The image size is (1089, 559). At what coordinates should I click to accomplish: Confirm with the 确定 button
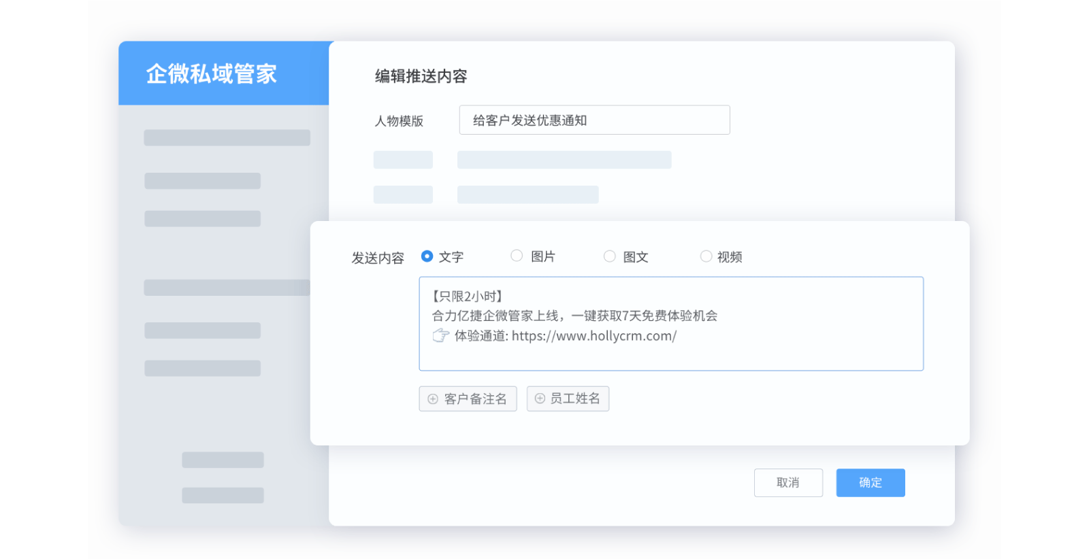[x=871, y=483]
